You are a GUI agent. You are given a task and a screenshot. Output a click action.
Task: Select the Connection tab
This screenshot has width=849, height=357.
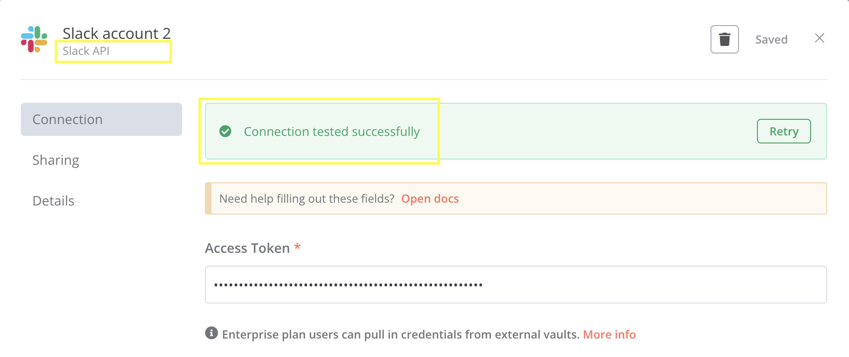(102, 119)
